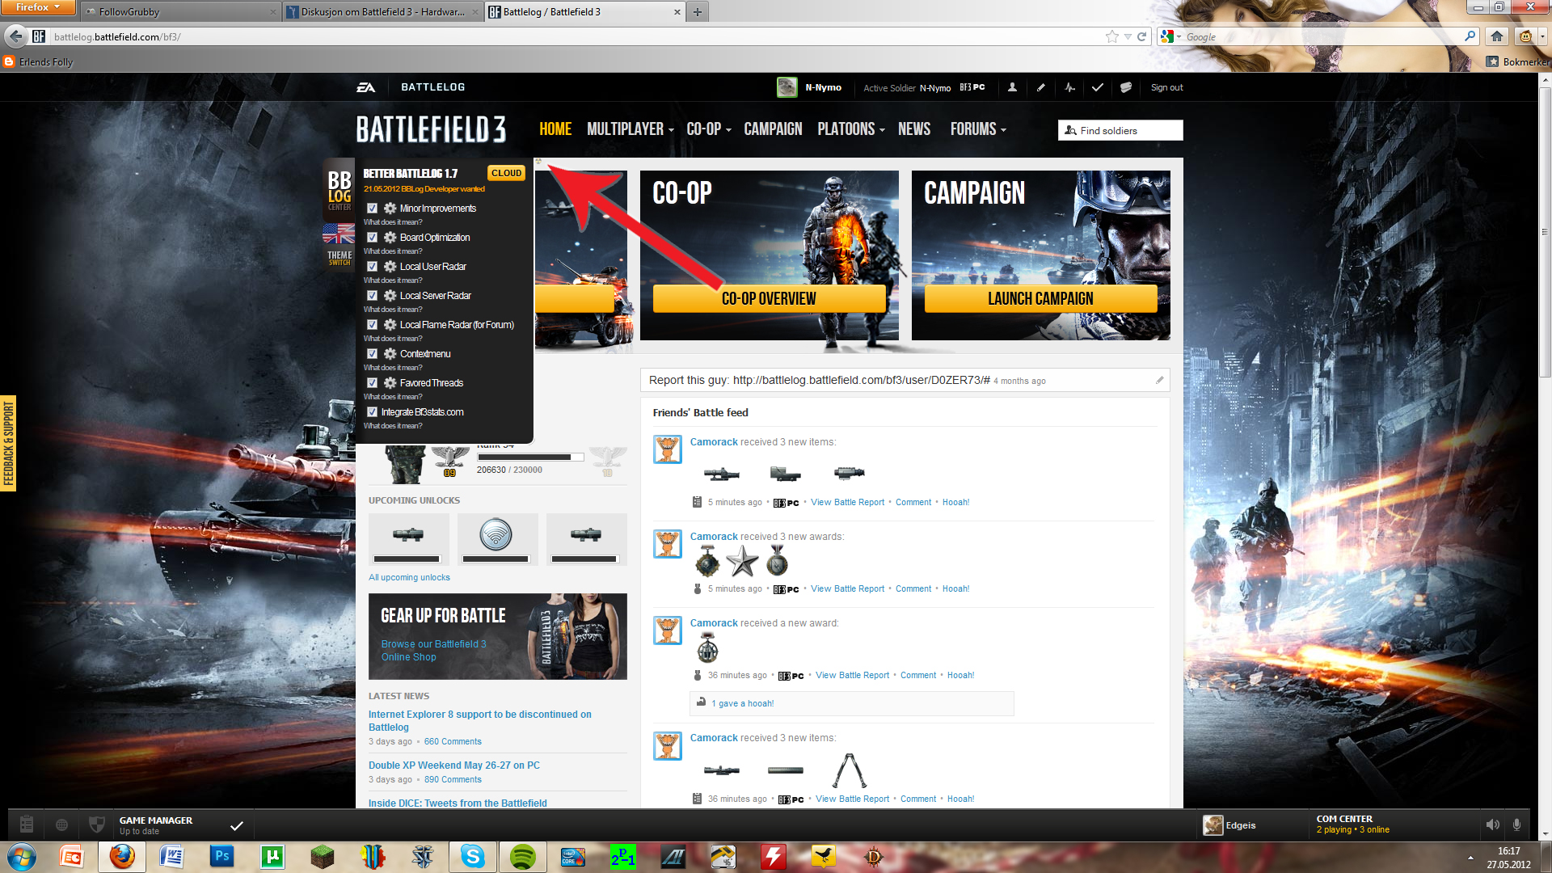
Task: Open Spotify from the taskbar
Action: pyautogui.click(x=523, y=856)
